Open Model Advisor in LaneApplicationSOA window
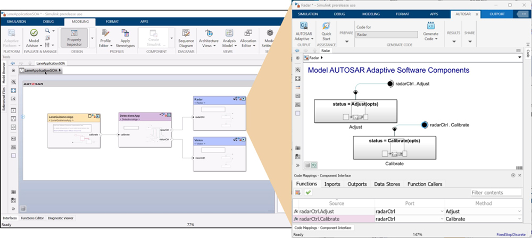Image resolution: width=532 pixels, height=238 pixels. (34, 33)
